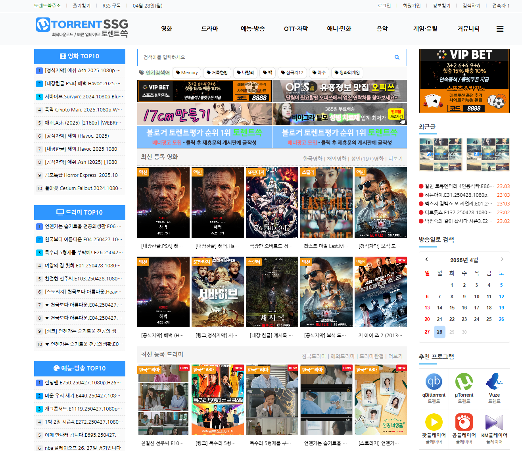The width and height of the screenshot is (522, 451).
Task: Click the 검색하기 link
Action: tap(471, 6)
